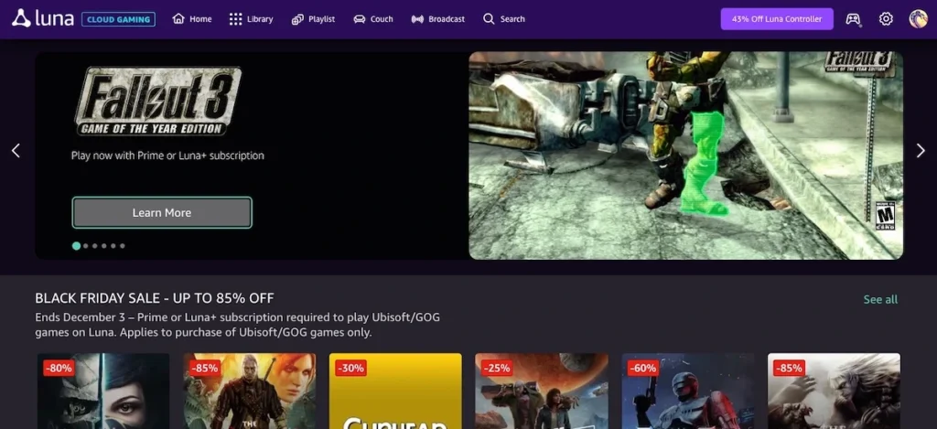Click the Fallout 3 gameplay preview image
The width and height of the screenshot is (937, 429).
(x=686, y=156)
